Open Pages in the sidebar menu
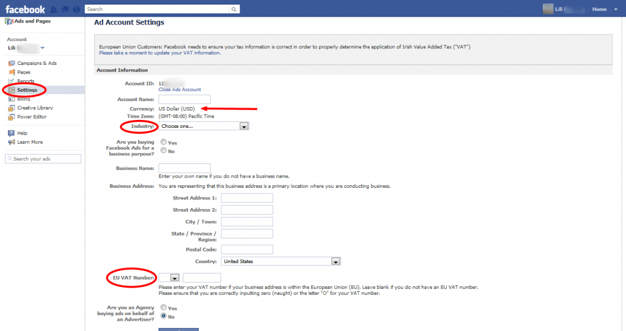This screenshot has height=331, width=626. pyautogui.click(x=24, y=72)
